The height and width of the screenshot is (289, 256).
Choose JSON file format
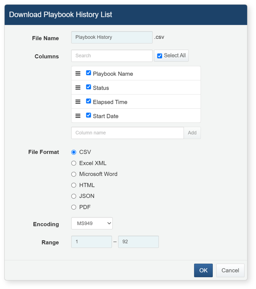(74, 196)
